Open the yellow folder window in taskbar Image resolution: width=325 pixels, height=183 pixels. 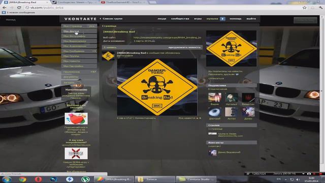(155, 179)
